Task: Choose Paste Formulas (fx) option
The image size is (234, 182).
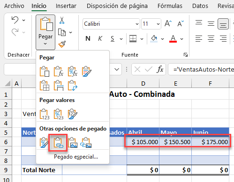Action: pos(59,72)
